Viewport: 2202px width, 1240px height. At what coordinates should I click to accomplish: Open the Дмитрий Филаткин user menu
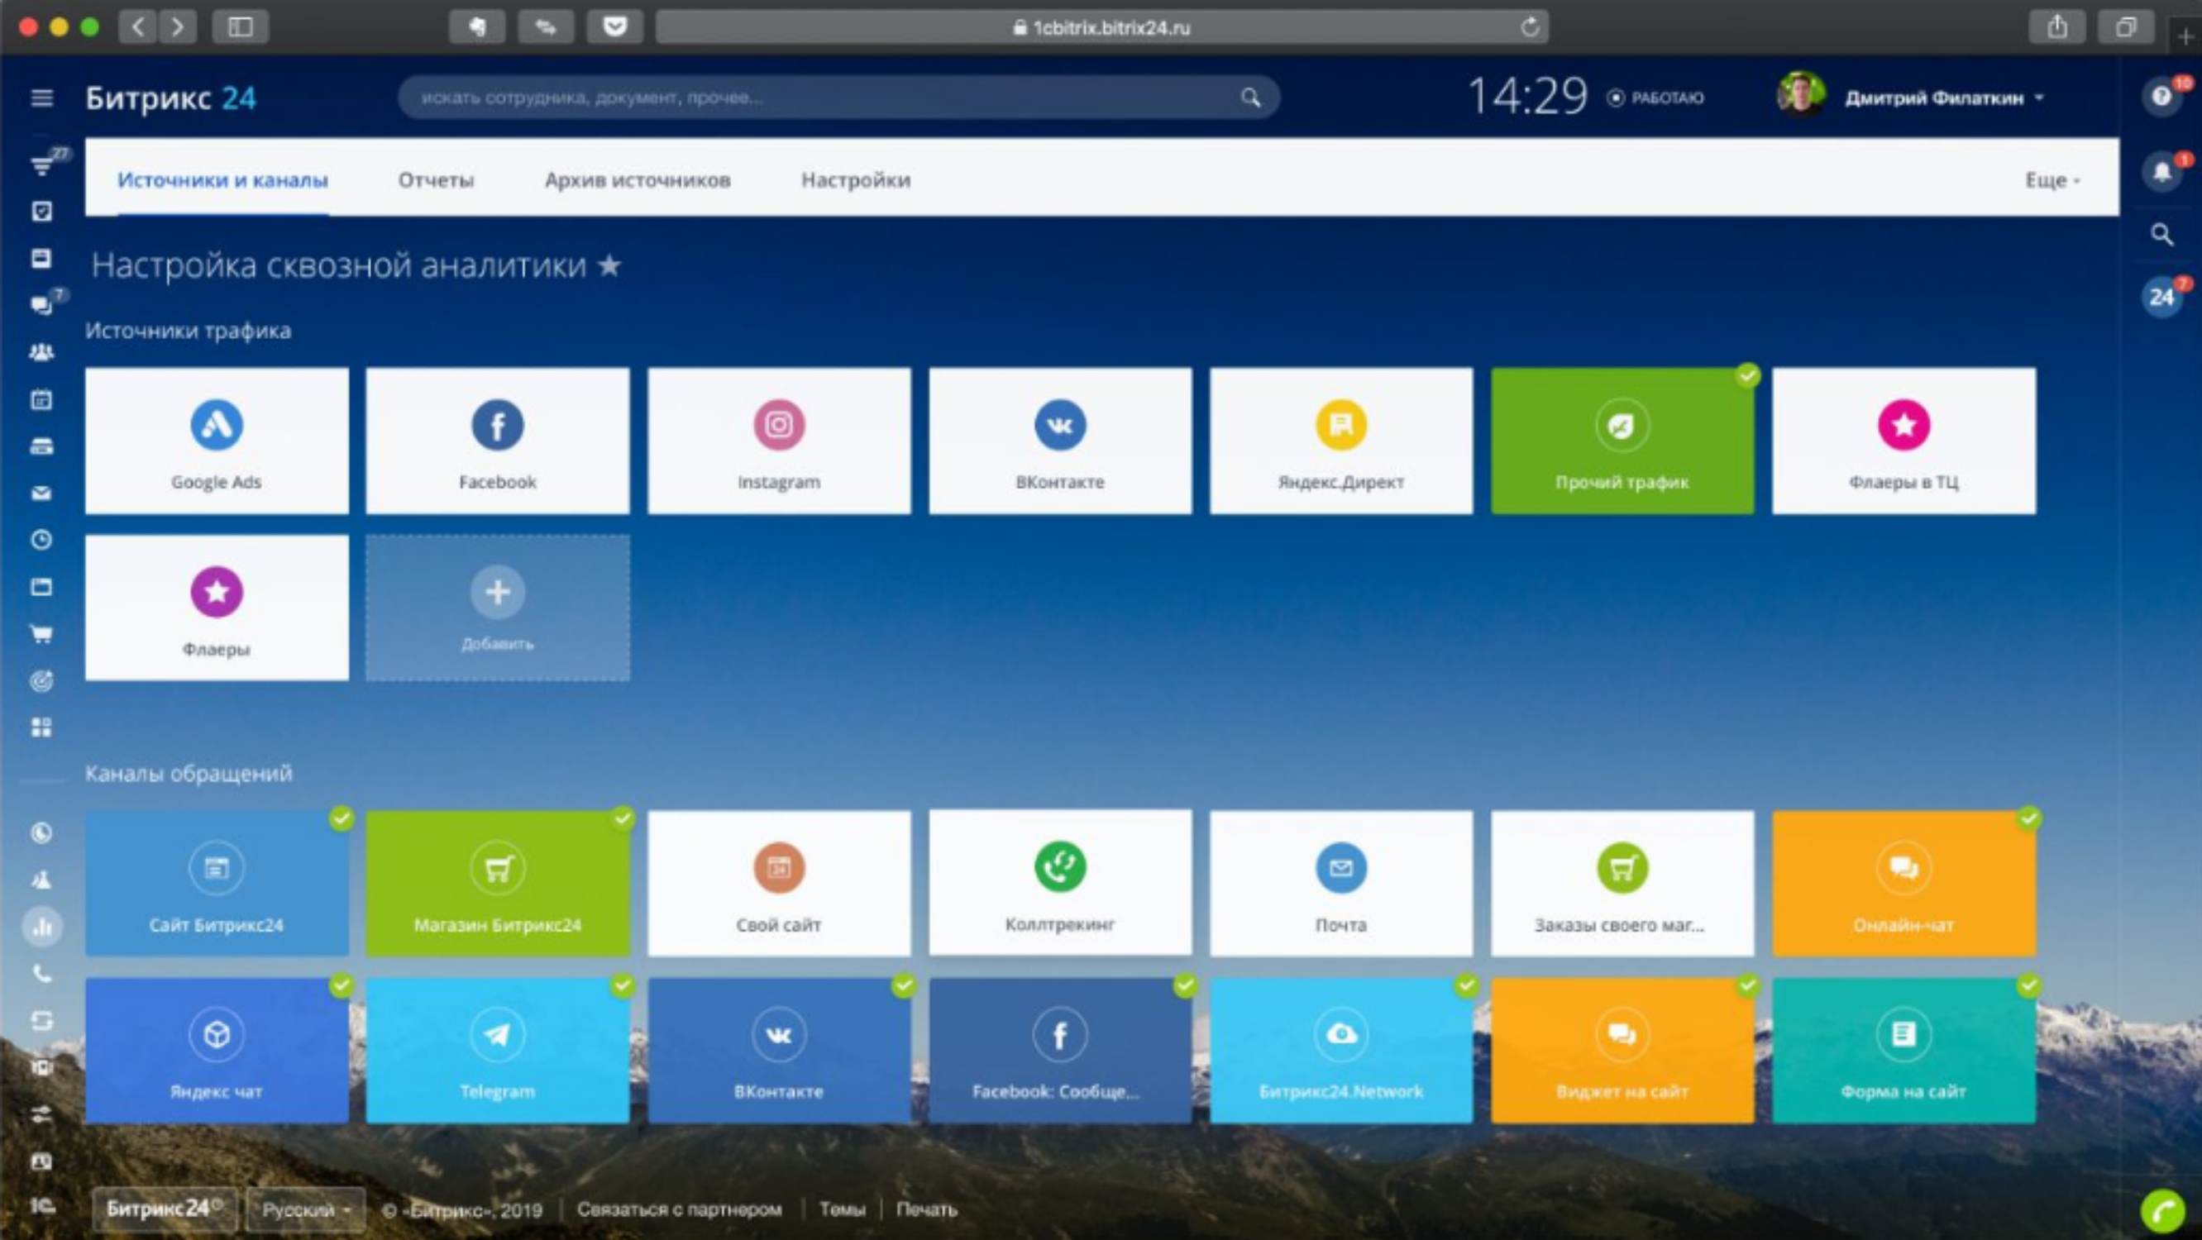1910,98
